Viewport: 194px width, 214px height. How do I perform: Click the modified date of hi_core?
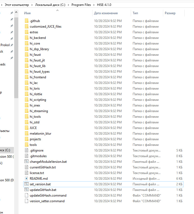click(x=108, y=43)
